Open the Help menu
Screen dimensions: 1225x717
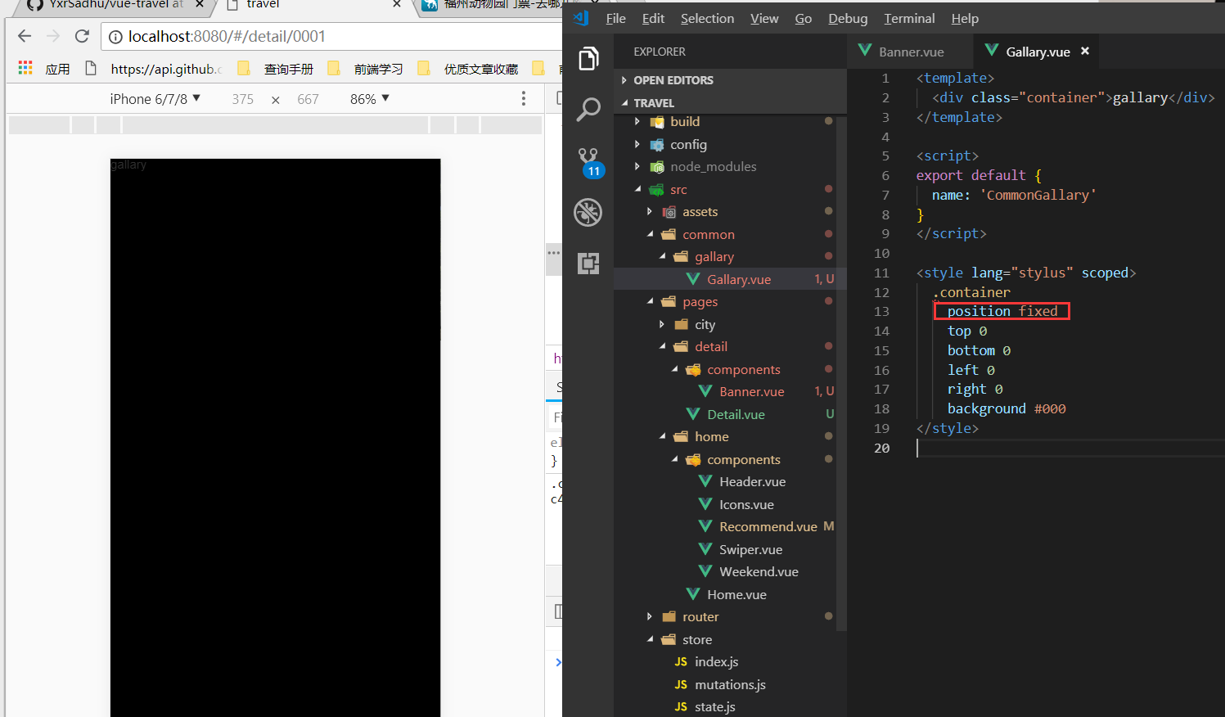pos(965,18)
